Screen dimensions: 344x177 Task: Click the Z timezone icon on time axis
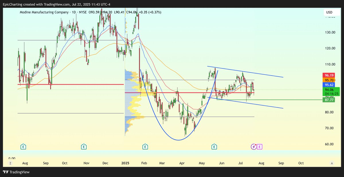pos(10,163)
